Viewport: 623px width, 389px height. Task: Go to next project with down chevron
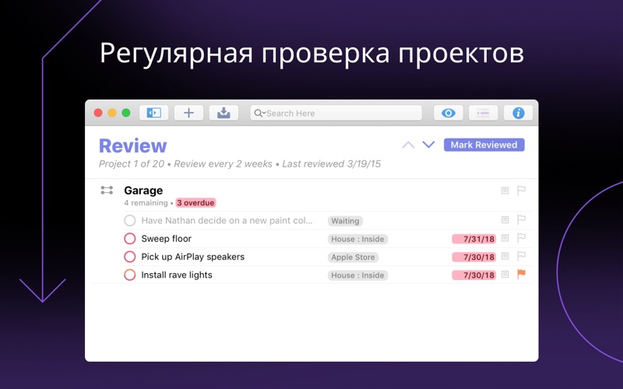tap(428, 145)
